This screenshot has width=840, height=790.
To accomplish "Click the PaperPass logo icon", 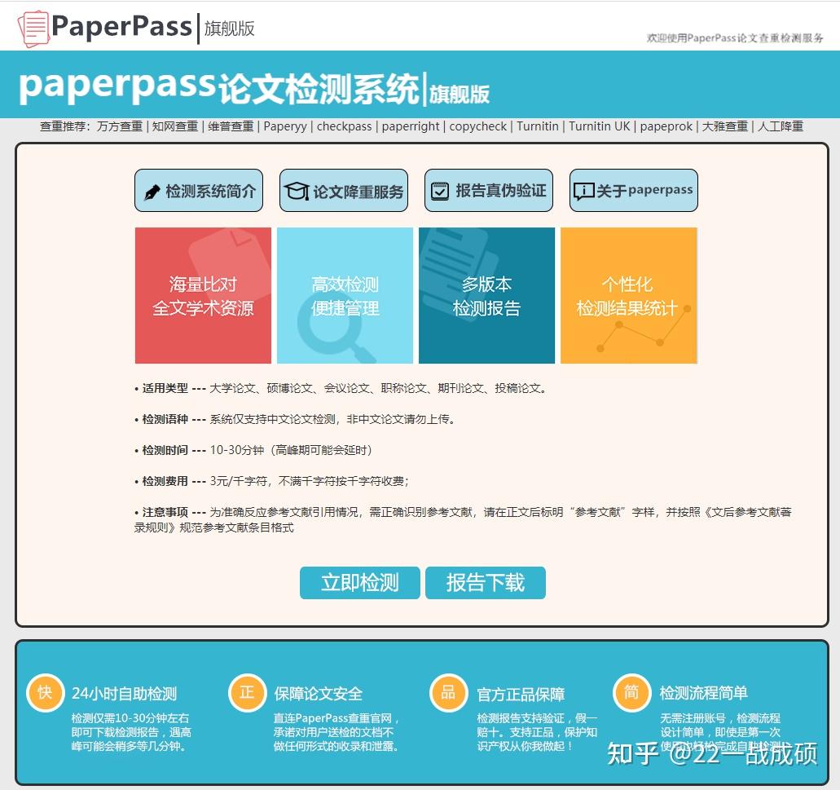I will click(31, 24).
